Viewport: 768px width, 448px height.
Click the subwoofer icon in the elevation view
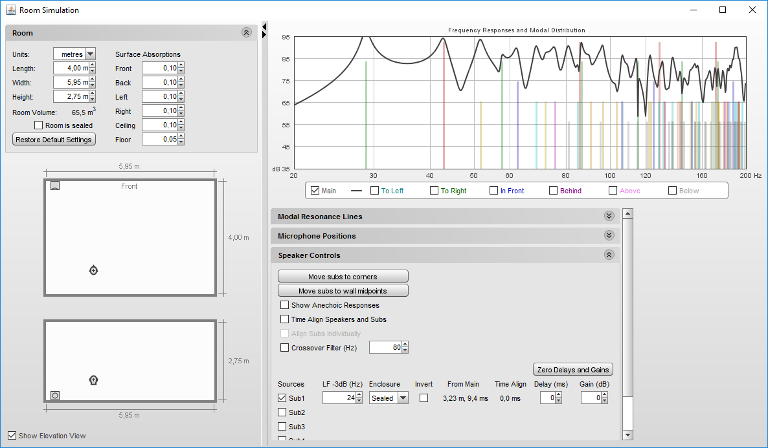(x=55, y=395)
